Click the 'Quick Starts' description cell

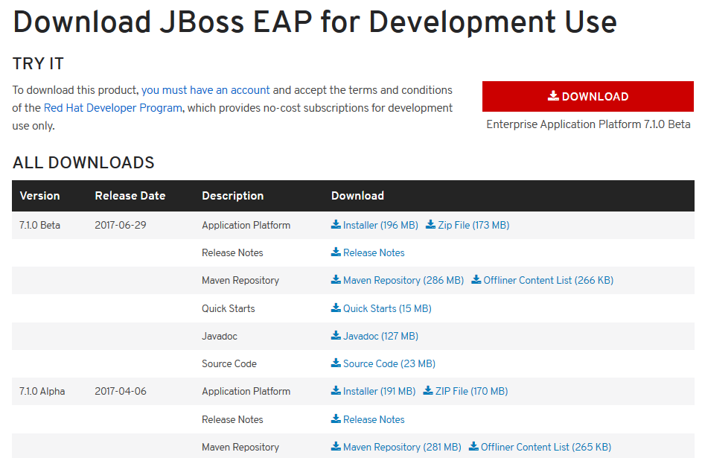click(229, 308)
